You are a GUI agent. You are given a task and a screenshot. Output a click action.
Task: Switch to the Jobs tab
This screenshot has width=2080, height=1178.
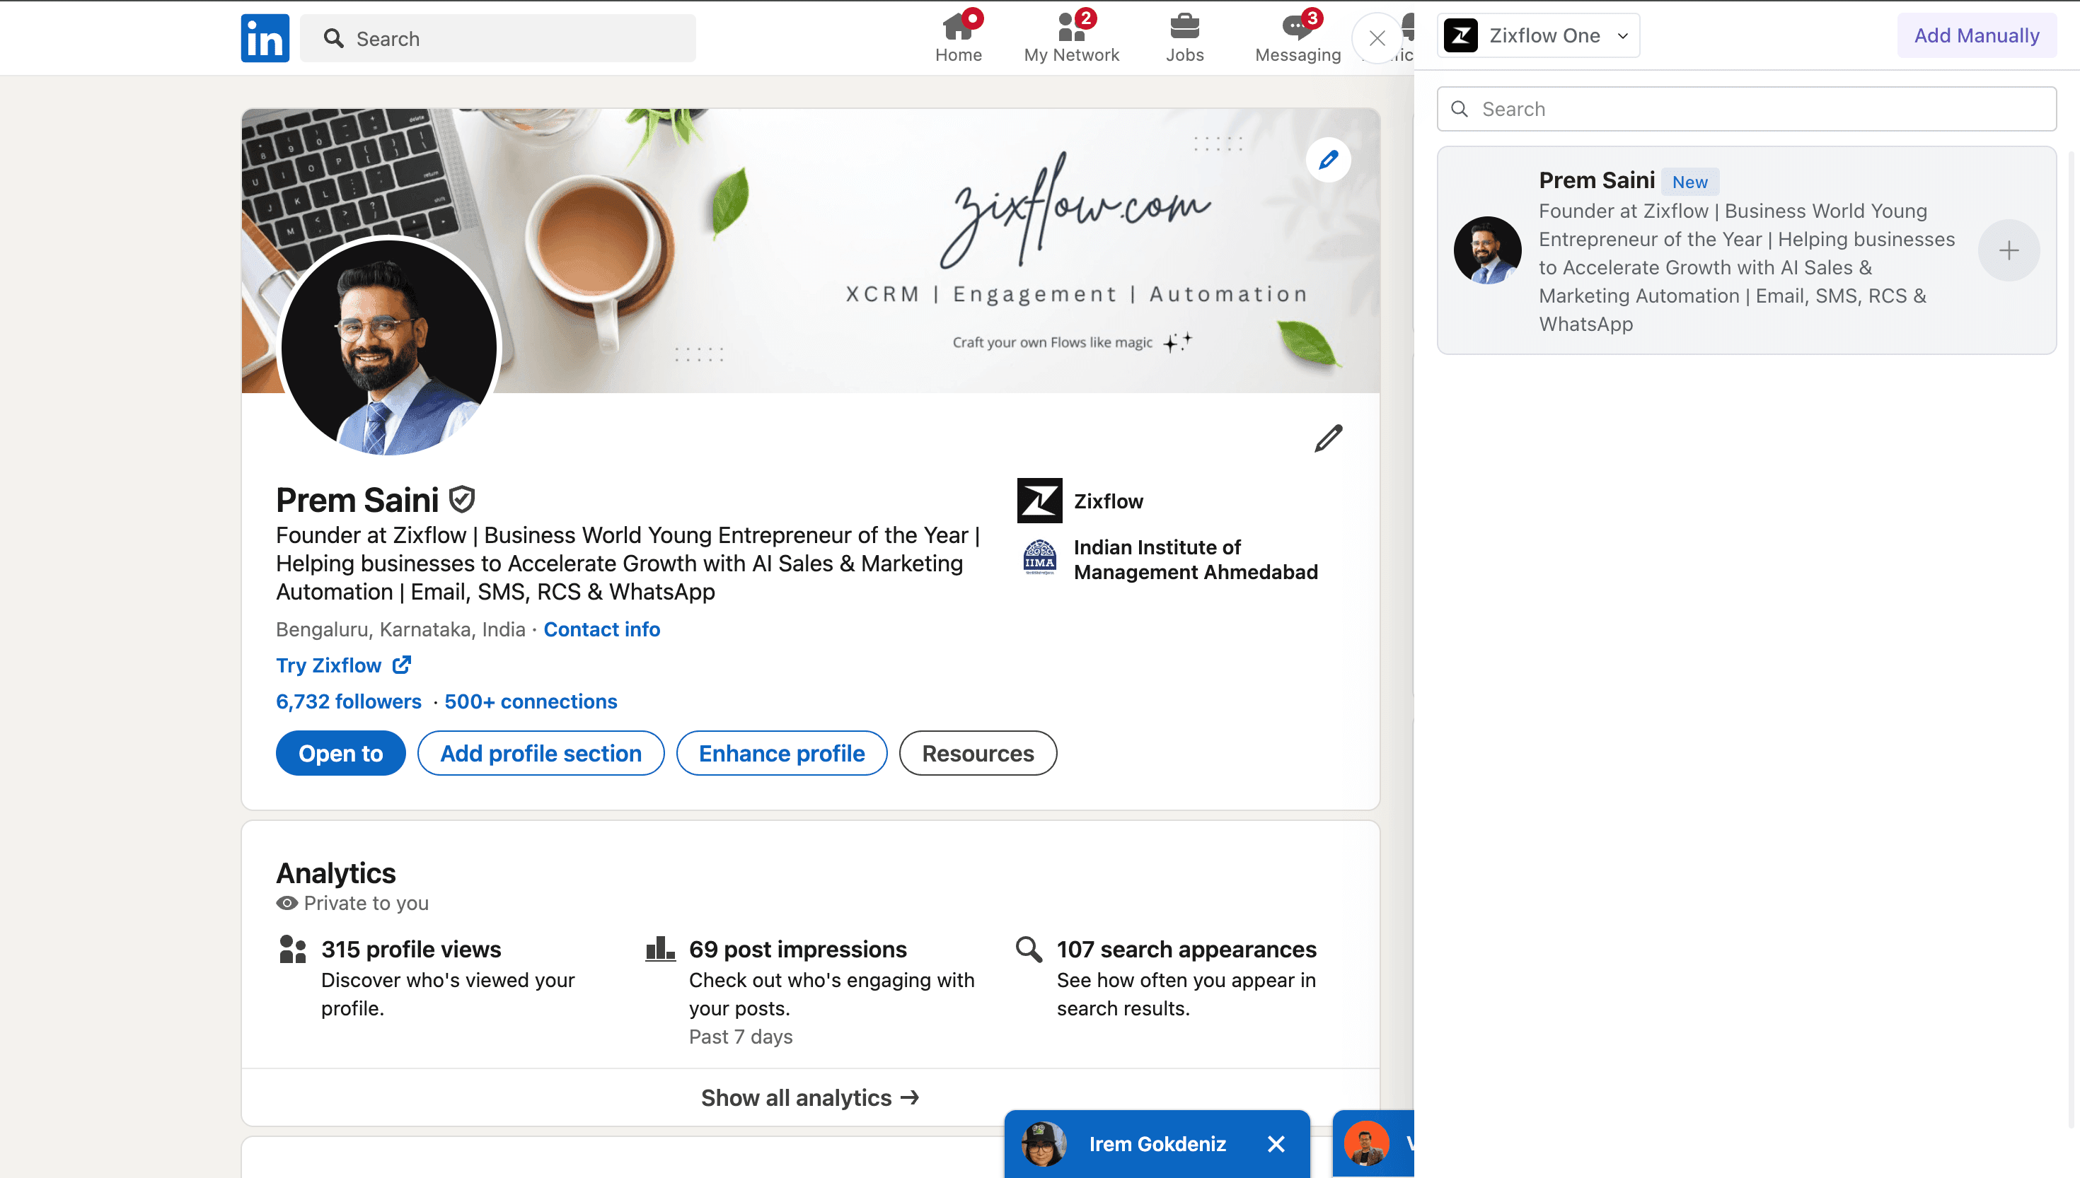coord(1184,38)
